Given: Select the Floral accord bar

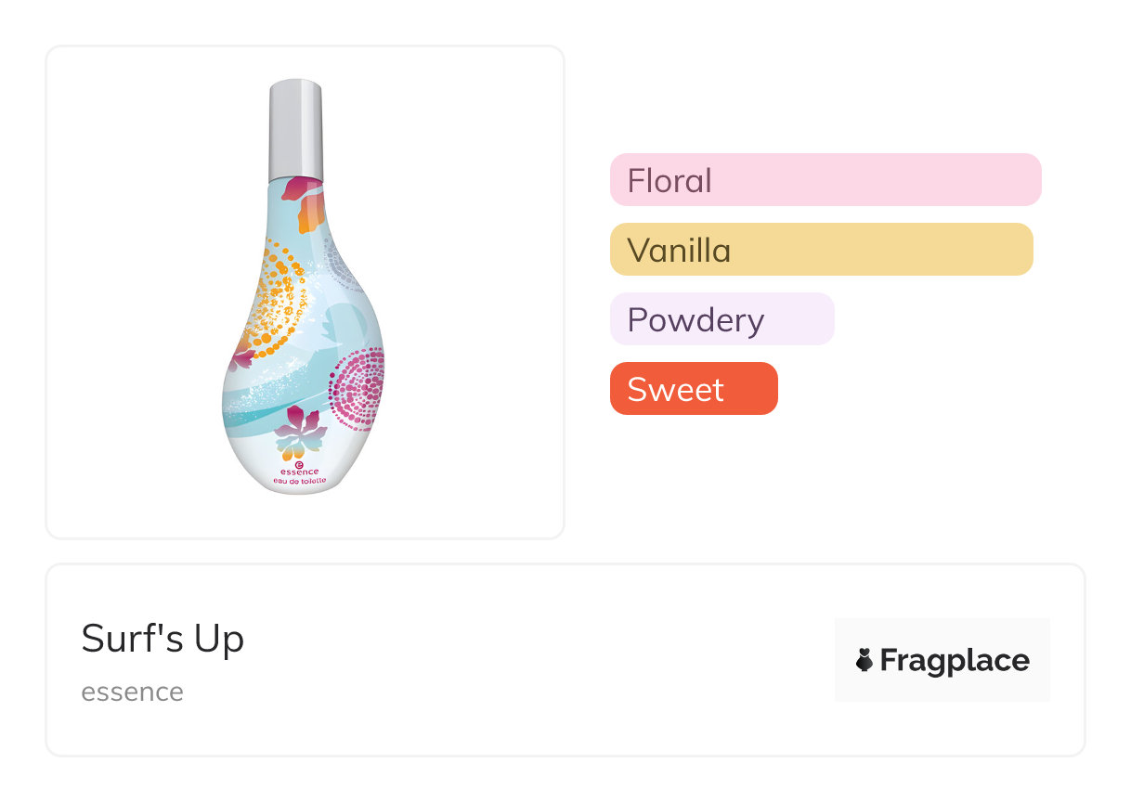Looking at the screenshot, I should coord(825,179).
